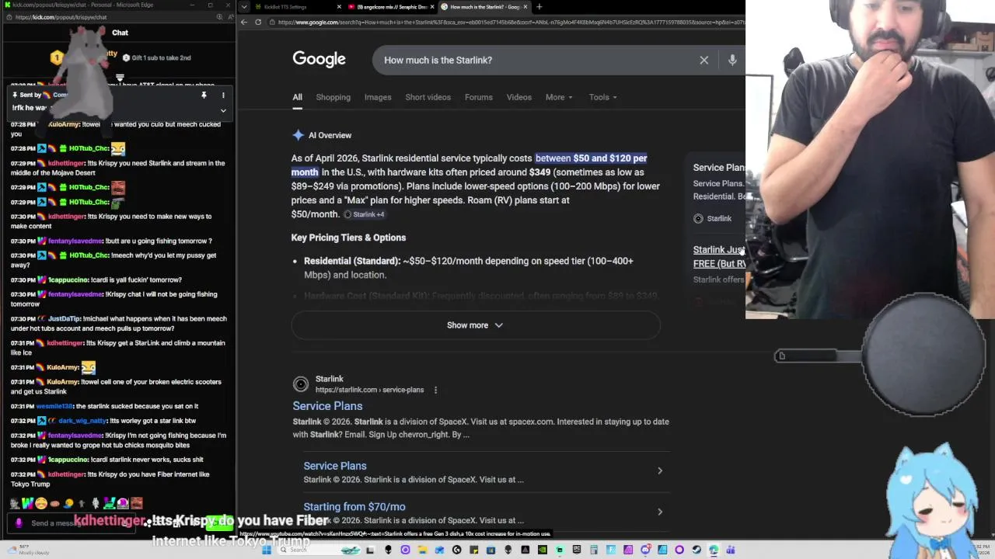Open the Google logo homepage link
Screen dimensions: 995x559
tap(319, 60)
